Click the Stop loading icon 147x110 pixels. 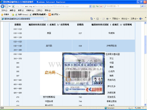(101, 6)
